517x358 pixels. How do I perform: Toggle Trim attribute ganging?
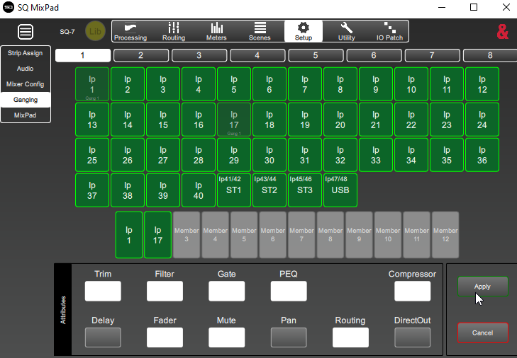[103, 291]
